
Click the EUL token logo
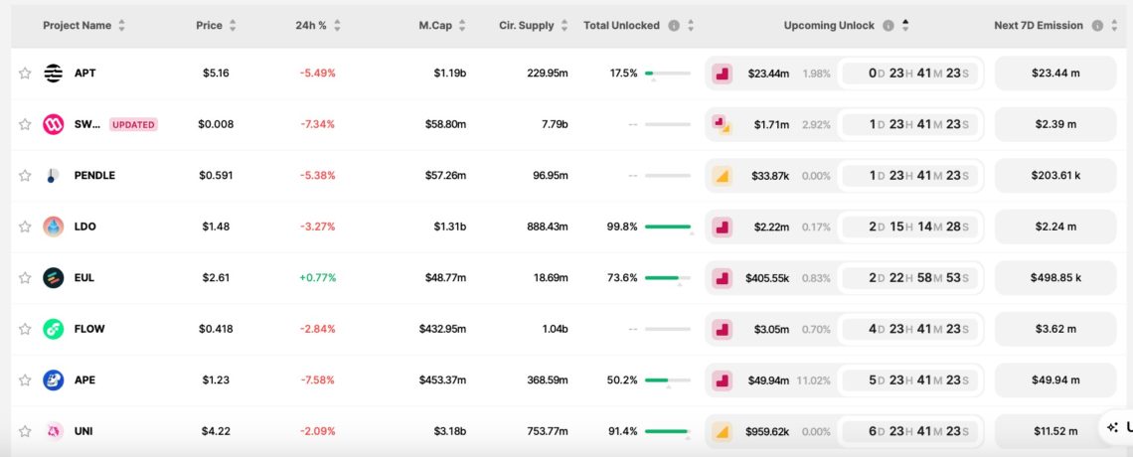click(54, 278)
